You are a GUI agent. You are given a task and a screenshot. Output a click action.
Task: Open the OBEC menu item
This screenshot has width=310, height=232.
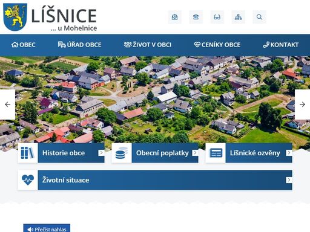24,45
